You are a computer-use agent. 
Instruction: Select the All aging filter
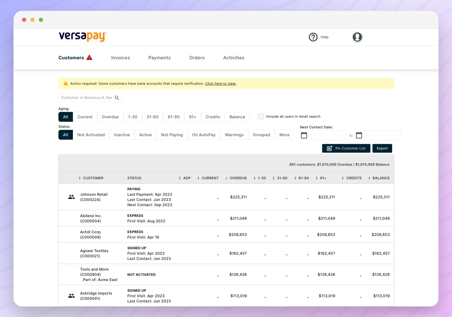pos(65,117)
